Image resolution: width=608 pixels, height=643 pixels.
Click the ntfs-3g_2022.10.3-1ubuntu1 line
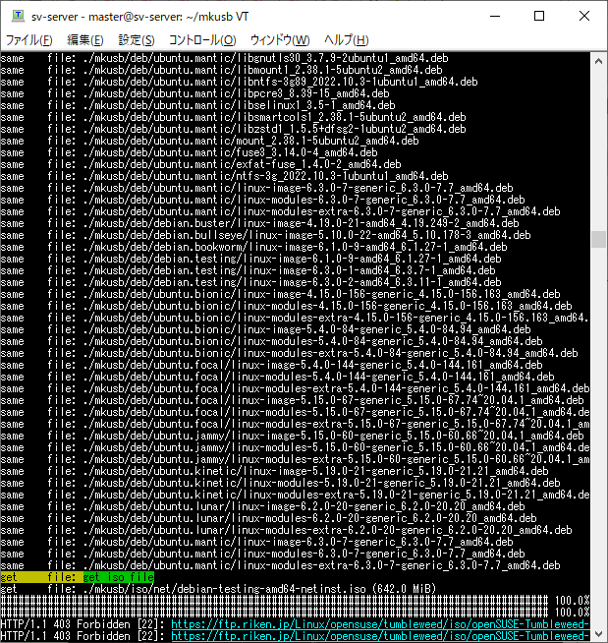pyautogui.click(x=224, y=176)
